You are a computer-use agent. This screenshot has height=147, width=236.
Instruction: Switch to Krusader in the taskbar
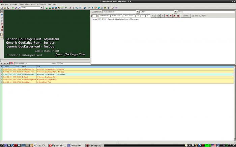(76, 145)
